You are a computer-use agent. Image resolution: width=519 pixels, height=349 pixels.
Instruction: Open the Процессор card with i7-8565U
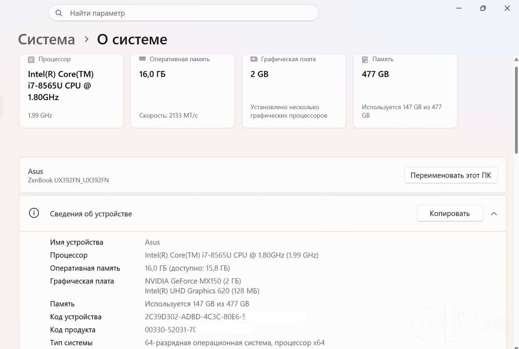click(x=72, y=91)
